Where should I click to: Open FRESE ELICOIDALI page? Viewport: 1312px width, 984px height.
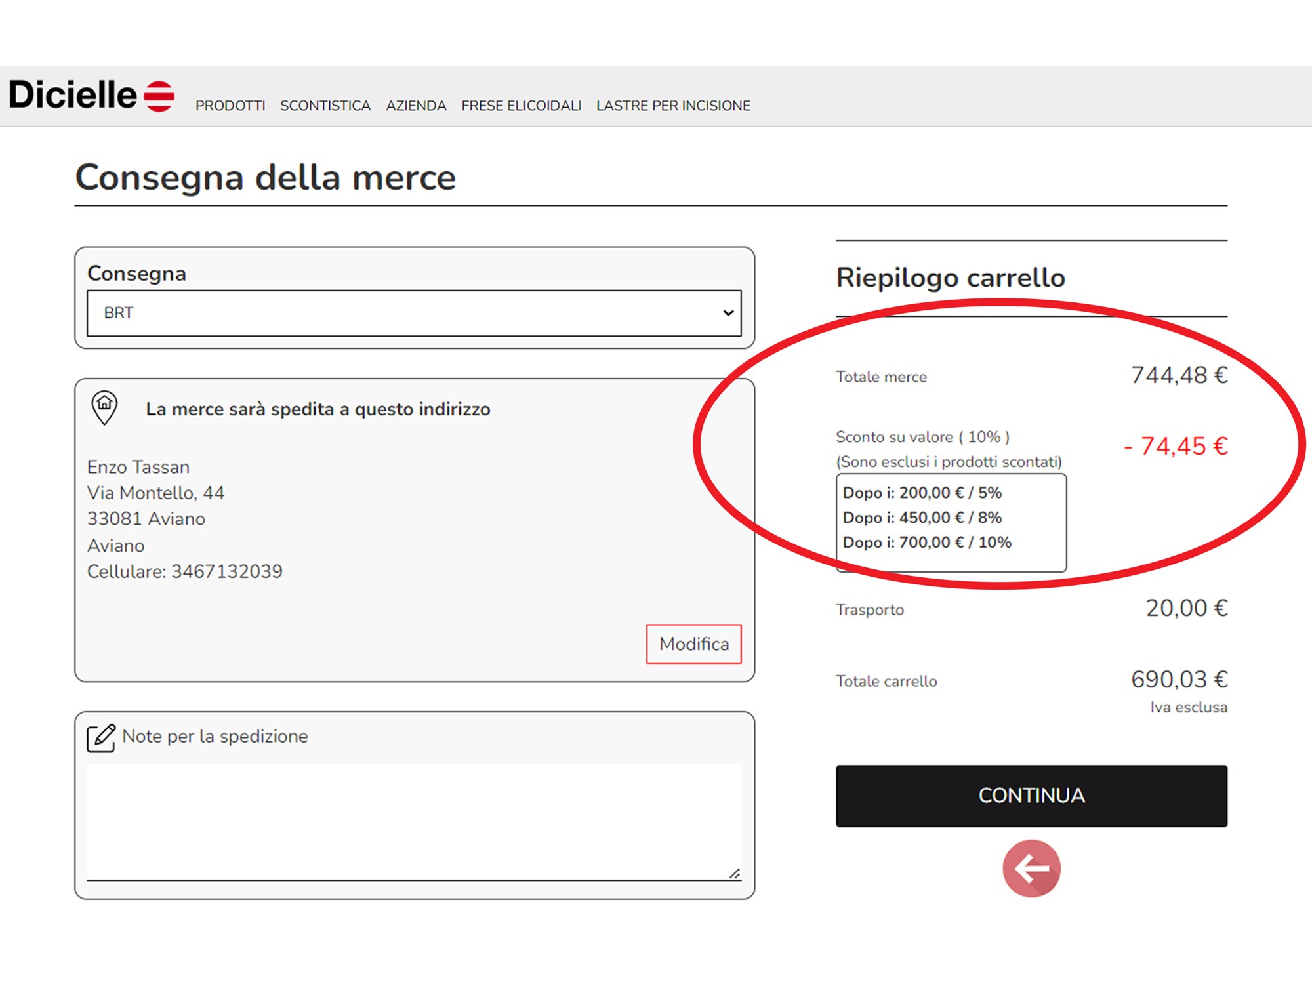pos(521,106)
